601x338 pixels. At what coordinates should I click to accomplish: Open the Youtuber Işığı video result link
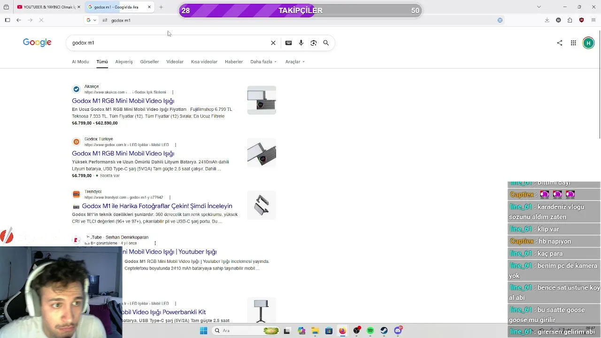point(170,252)
